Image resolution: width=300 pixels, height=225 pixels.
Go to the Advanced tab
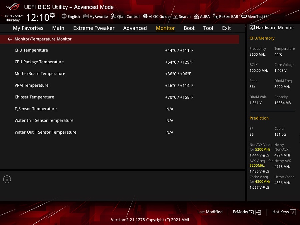point(135,28)
